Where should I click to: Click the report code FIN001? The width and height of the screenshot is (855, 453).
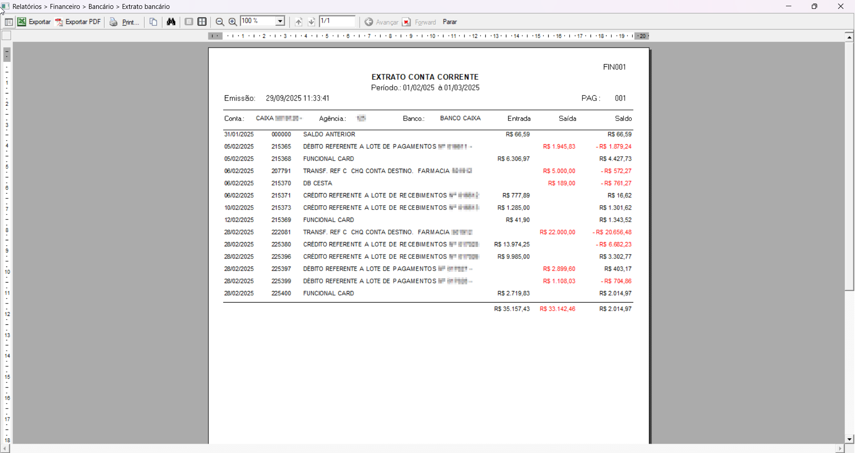(615, 67)
